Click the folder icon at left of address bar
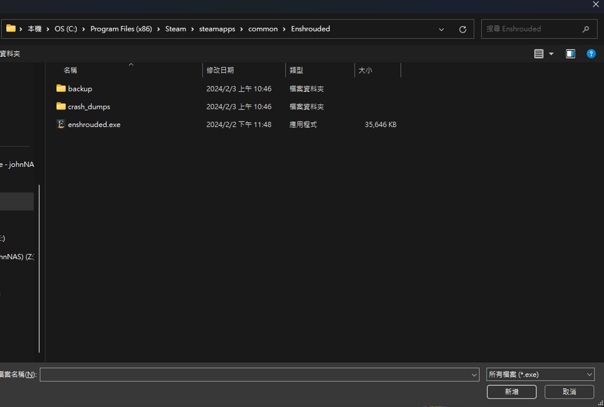 [x=10, y=28]
